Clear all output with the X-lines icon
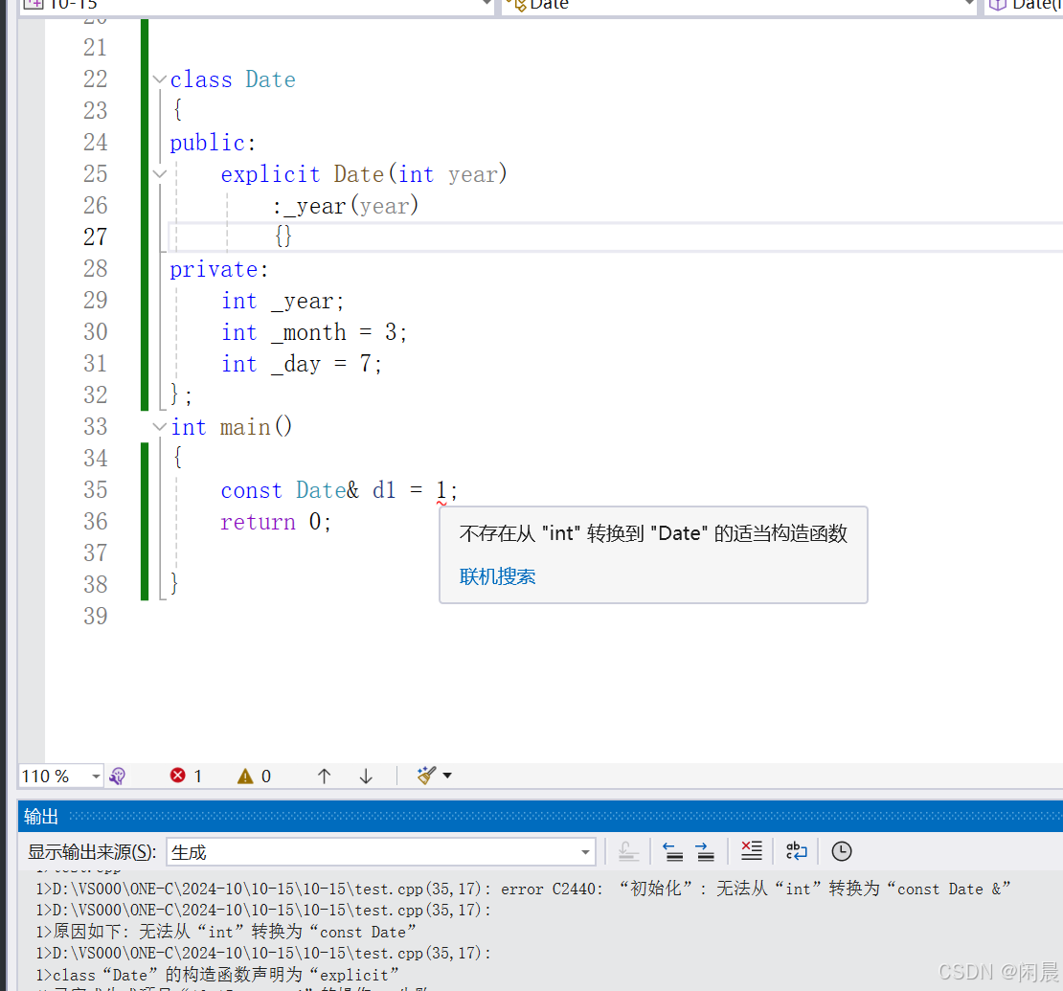The width and height of the screenshot is (1063, 991). point(752,851)
